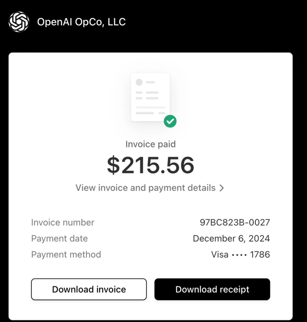Viewport: 307px width, 322px height.
Task: Click the OpenAI logo icon
Action: [19, 22]
